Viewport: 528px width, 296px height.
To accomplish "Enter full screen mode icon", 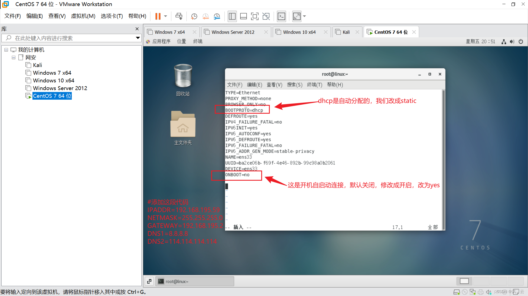I will point(255,16).
